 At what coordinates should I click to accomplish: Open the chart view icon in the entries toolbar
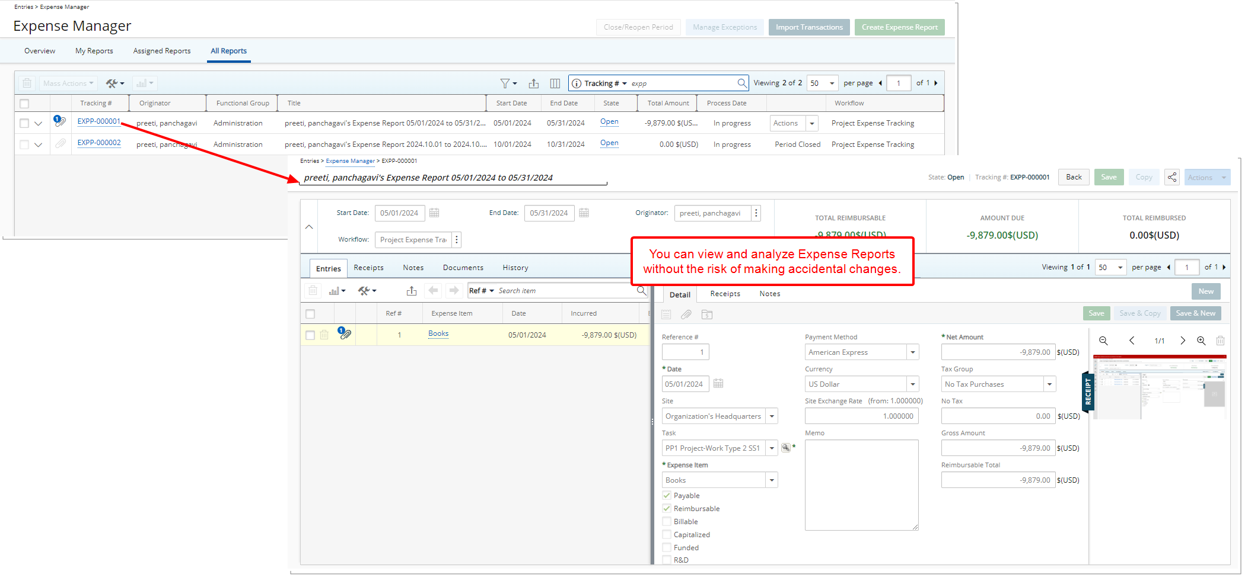click(x=335, y=291)
